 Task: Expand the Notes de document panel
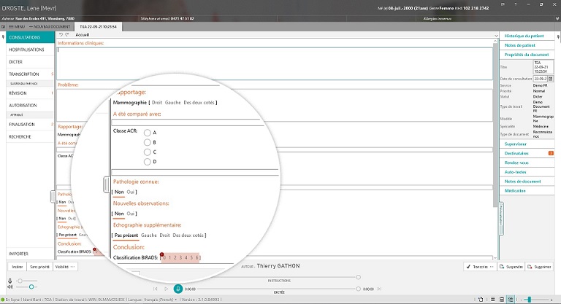click(527, 182)
